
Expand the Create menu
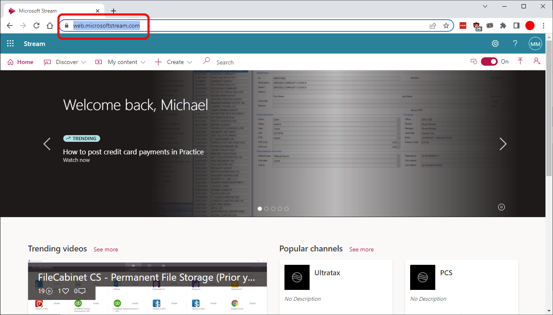click(x=173, y=62)
